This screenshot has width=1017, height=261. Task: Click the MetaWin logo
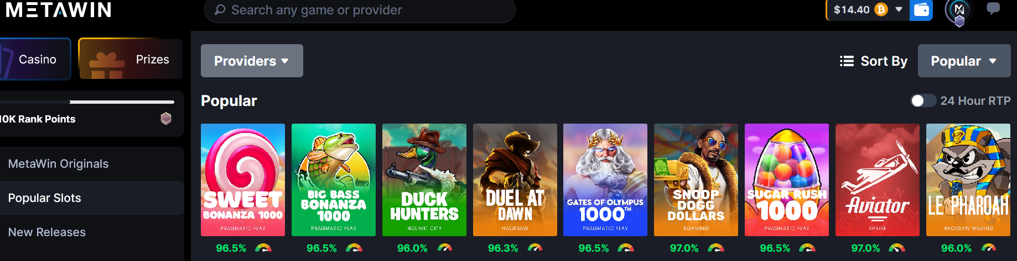click(58, 9)
